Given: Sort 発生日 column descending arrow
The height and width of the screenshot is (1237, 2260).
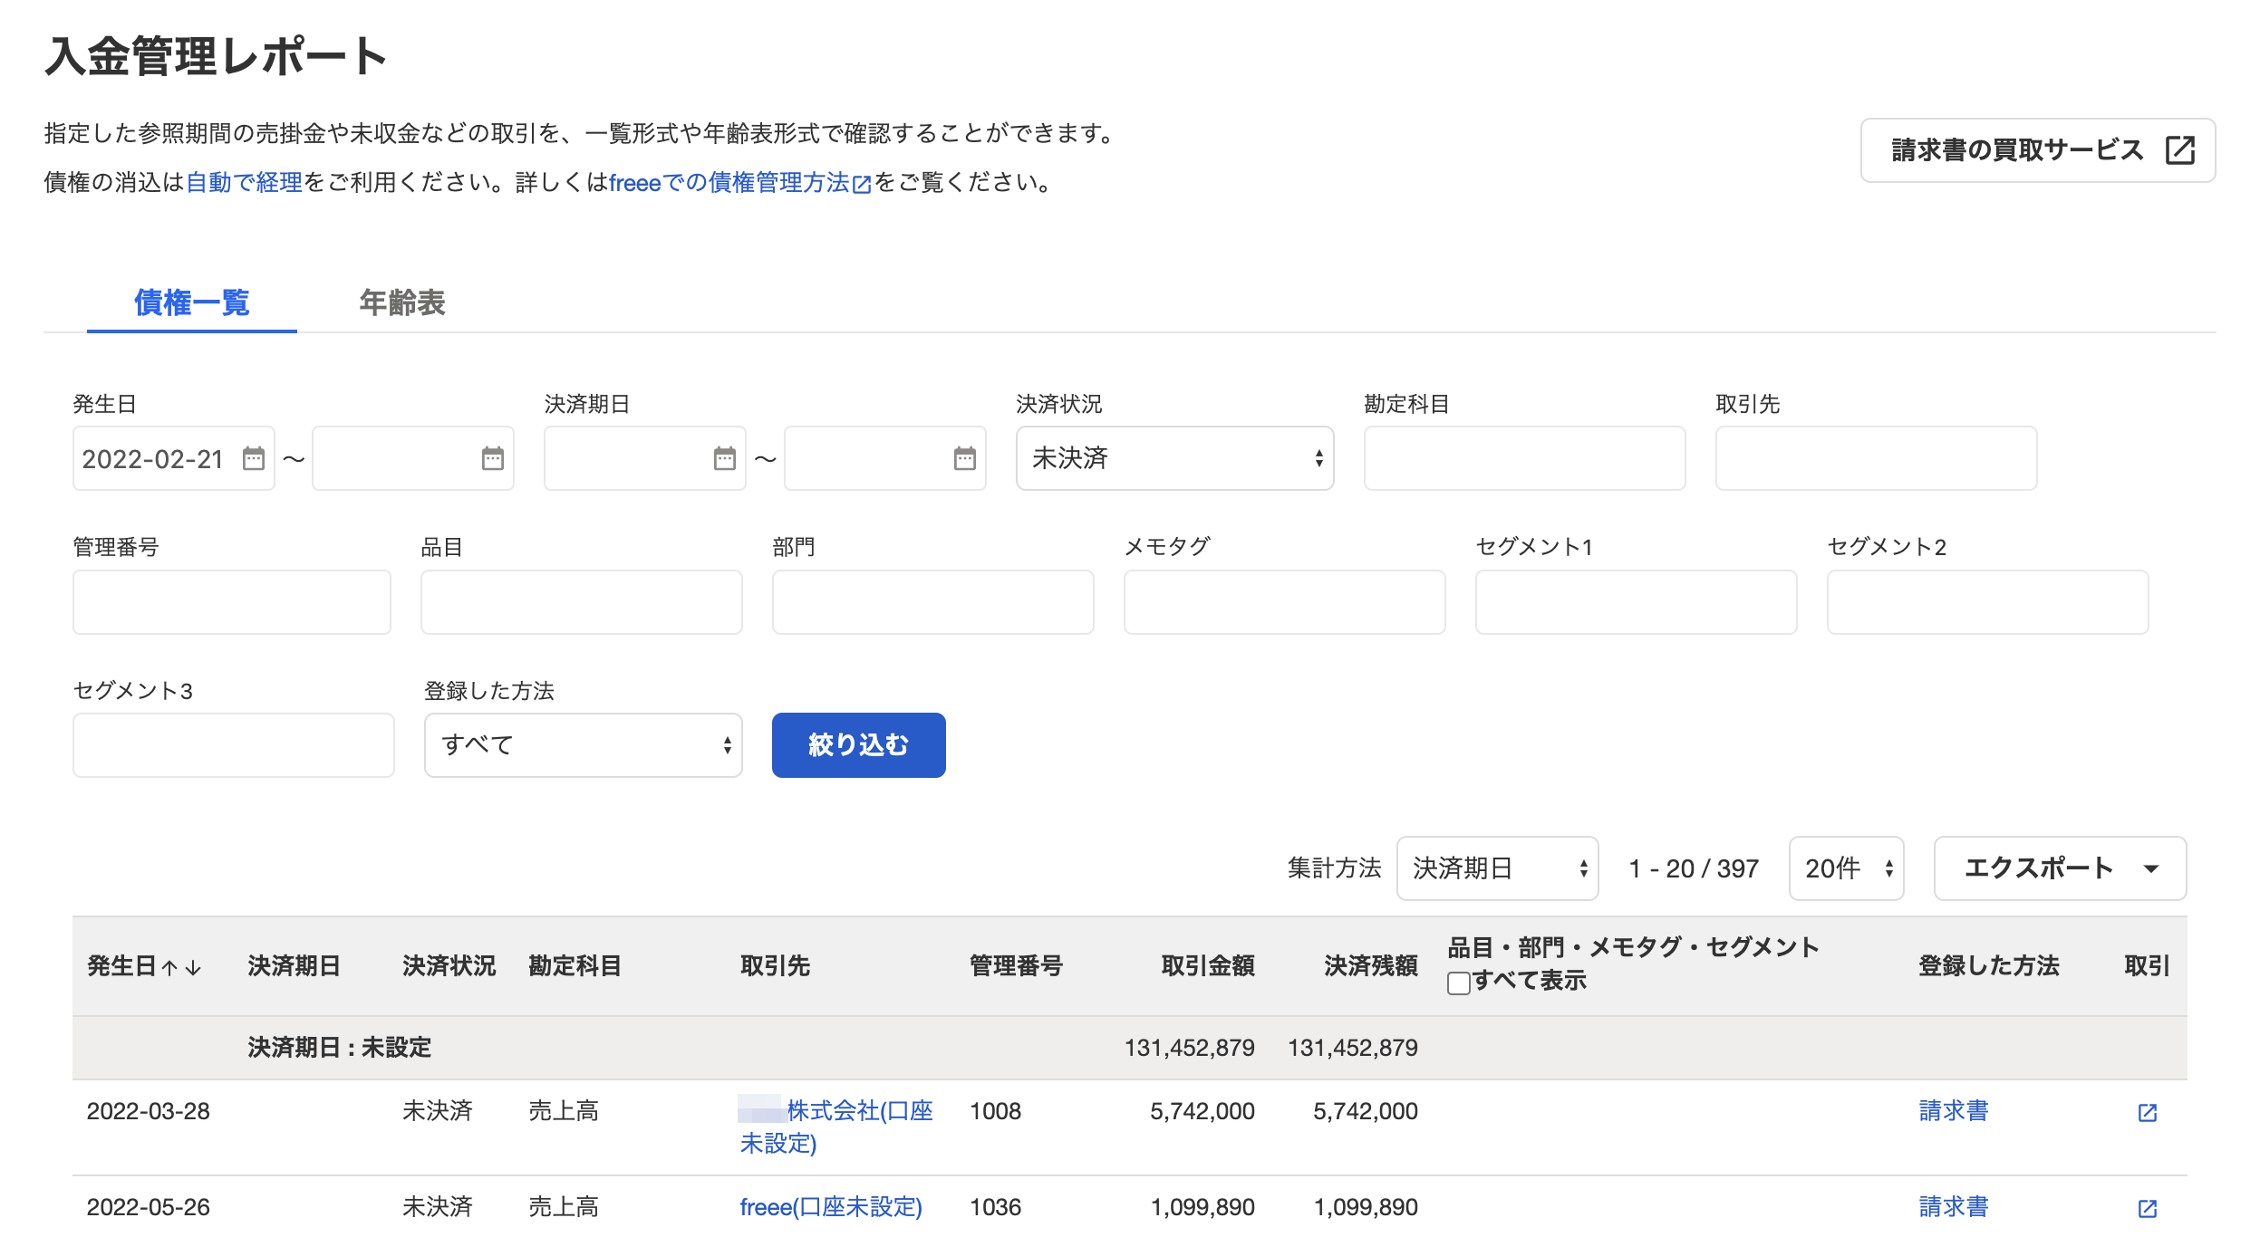Looking at the screenshot, I should click(x=193, y=968).
